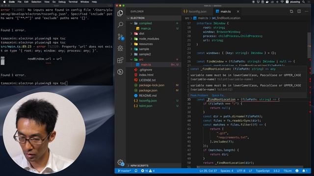The width and height of the screenshot is (314, 176).
Task: Open the Debug menu
Action: [x=62, y=2]
